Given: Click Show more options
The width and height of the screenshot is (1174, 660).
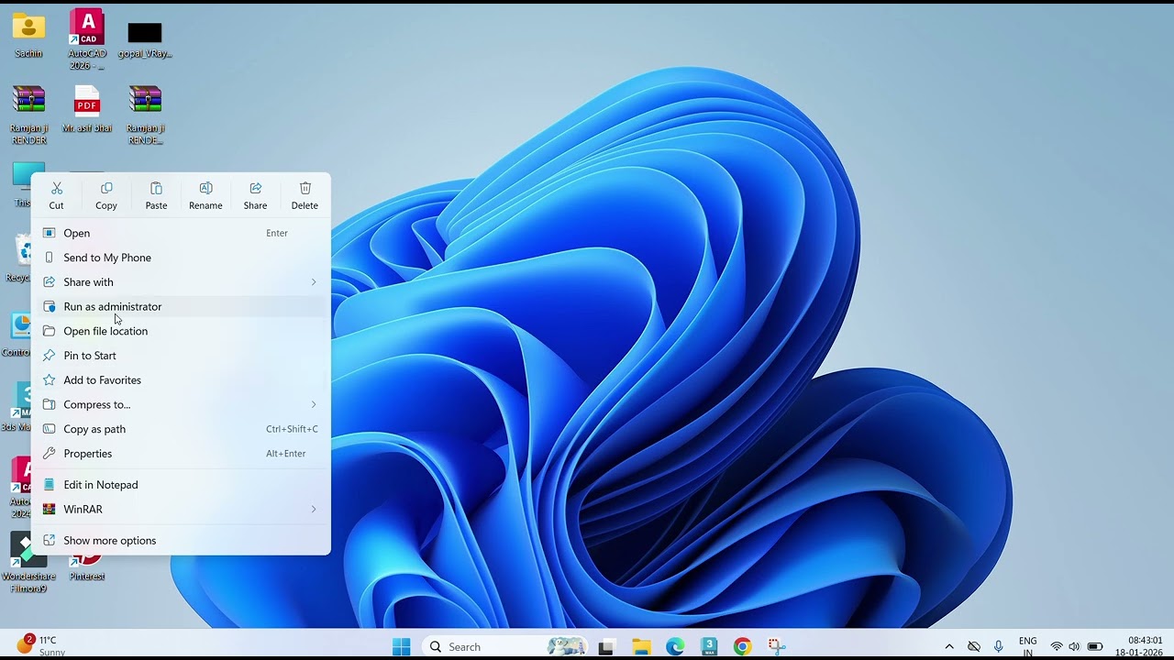Looking at the screenshot, I should tap(181, 540).
